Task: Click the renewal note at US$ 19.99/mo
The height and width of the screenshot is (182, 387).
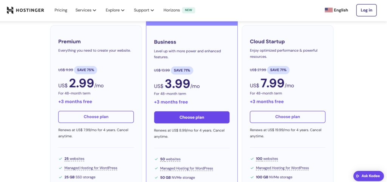Action: tap(286, 133)
